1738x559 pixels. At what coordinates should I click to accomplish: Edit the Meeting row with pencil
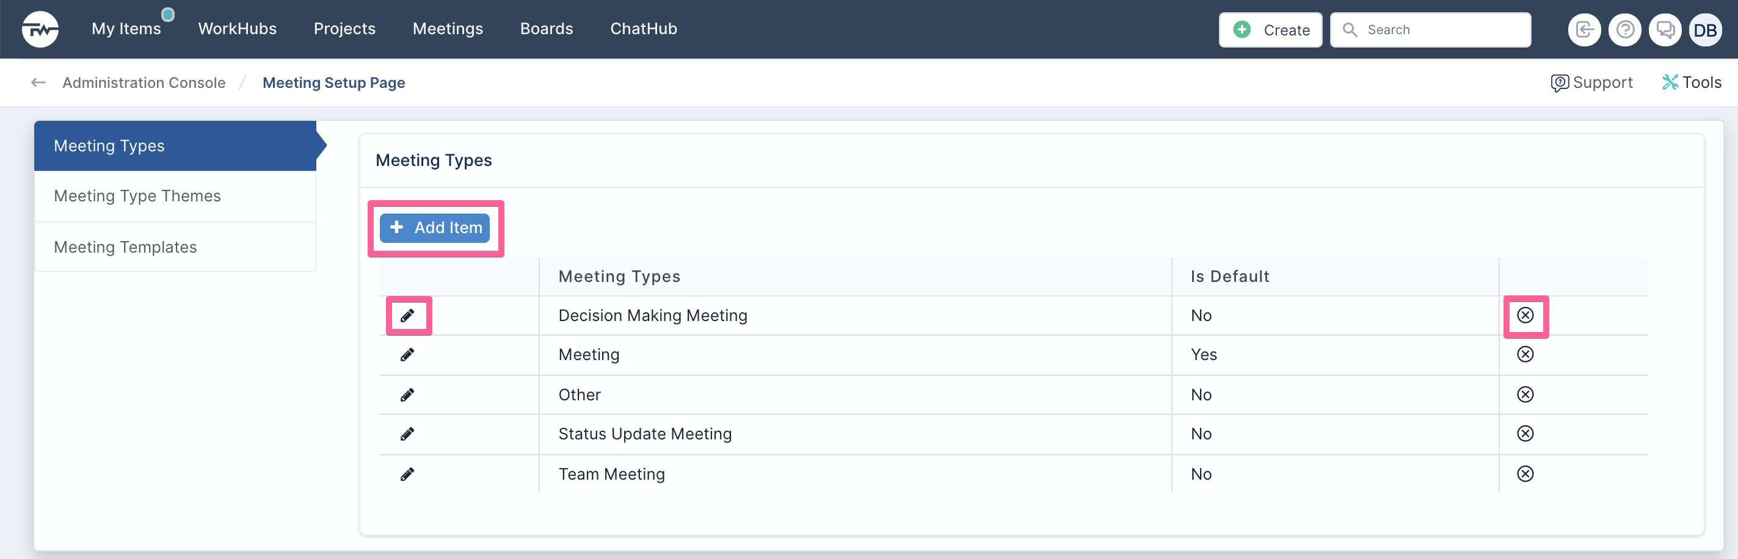(407, 355)
